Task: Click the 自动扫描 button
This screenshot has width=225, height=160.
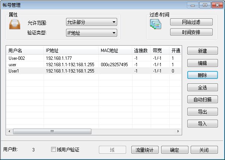Action: click(x=203, y=99)
